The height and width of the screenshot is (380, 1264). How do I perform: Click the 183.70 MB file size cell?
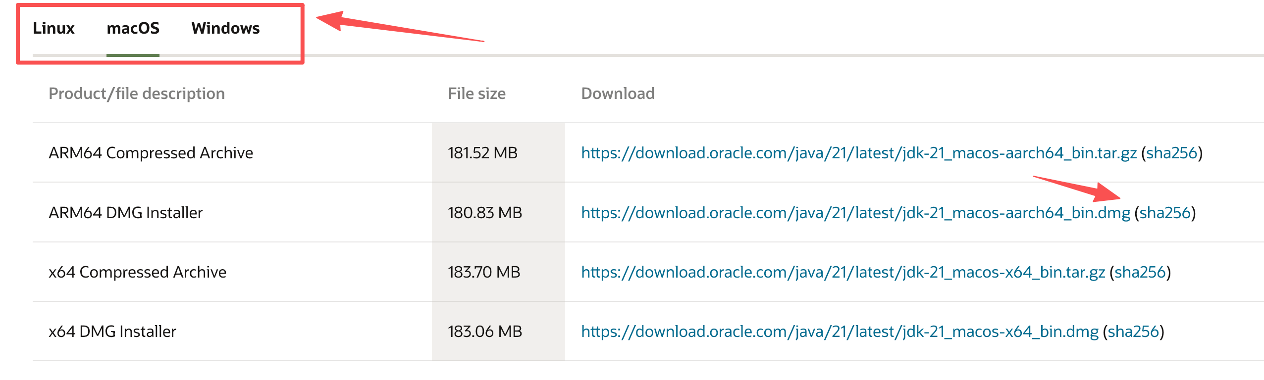483,273
